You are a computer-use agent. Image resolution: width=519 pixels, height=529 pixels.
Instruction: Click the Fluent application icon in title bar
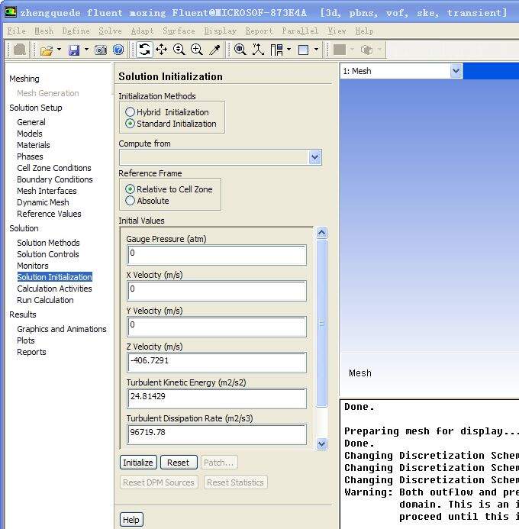click(x=11, y=12)
